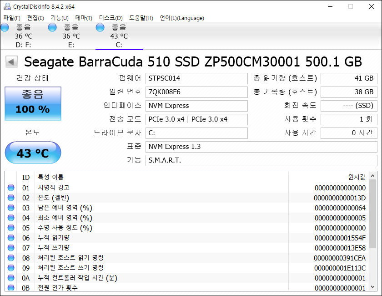Click the status orb of attribute 09
The image size is (382, 296).
pyautogui.click(x=11, y=268)
